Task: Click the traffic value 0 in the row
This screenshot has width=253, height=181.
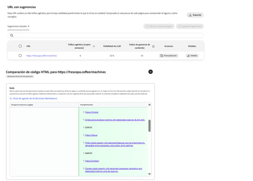Action: point(80,56)
